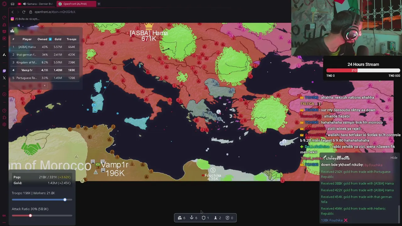The width and height of the screenshot is (402, 226).
Task: Sort leaderboard by Troops header
Action: click(x=71, y=39)
